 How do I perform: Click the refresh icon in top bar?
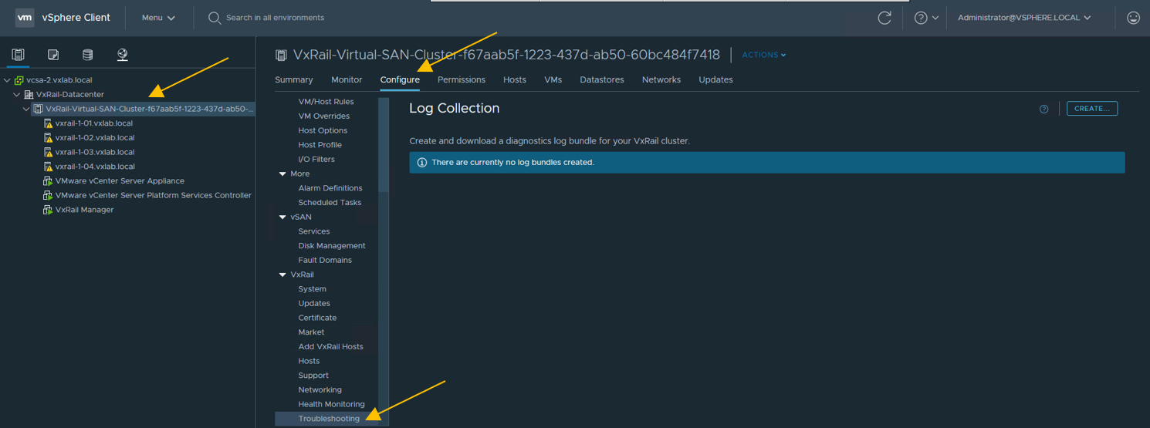[x=884, y=18]
